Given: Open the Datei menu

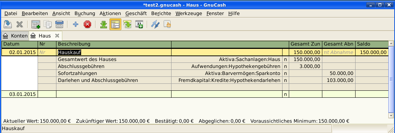Looking at the screenshot, I should pos(11,14).
